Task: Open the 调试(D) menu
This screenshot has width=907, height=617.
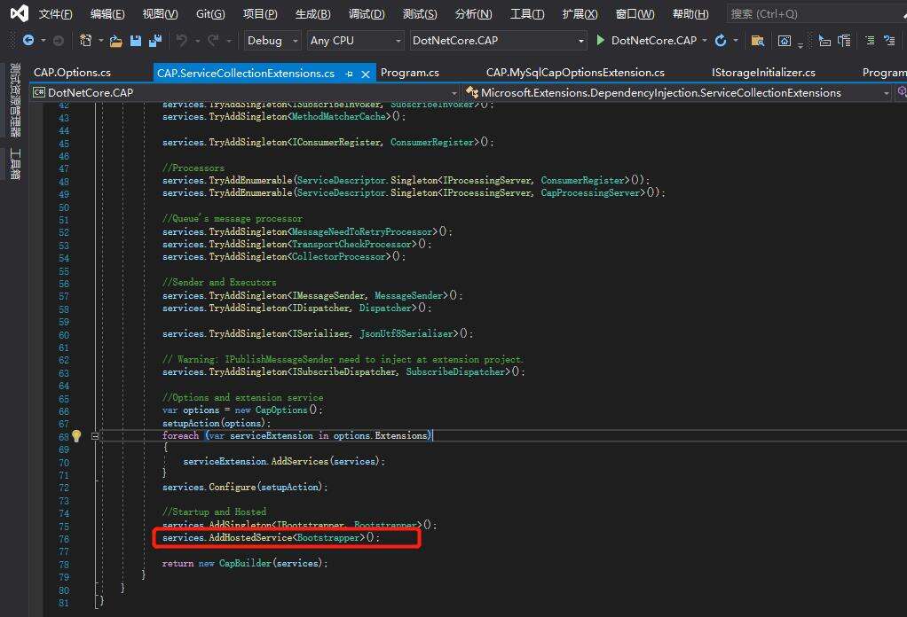Action: [x=367, y=14]
